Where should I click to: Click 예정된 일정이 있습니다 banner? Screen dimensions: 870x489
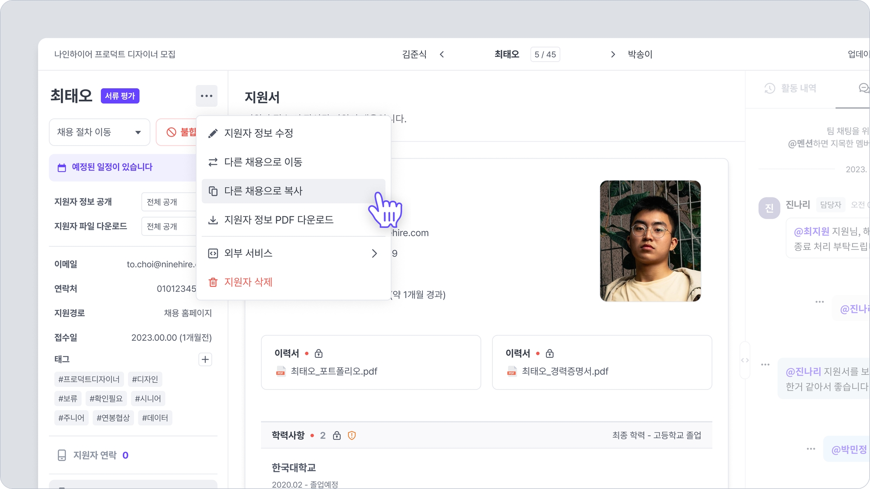[x=123, y=168]
